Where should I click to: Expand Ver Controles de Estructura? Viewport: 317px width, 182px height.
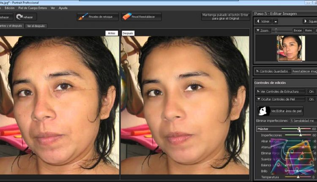click(x=280, y=91)
